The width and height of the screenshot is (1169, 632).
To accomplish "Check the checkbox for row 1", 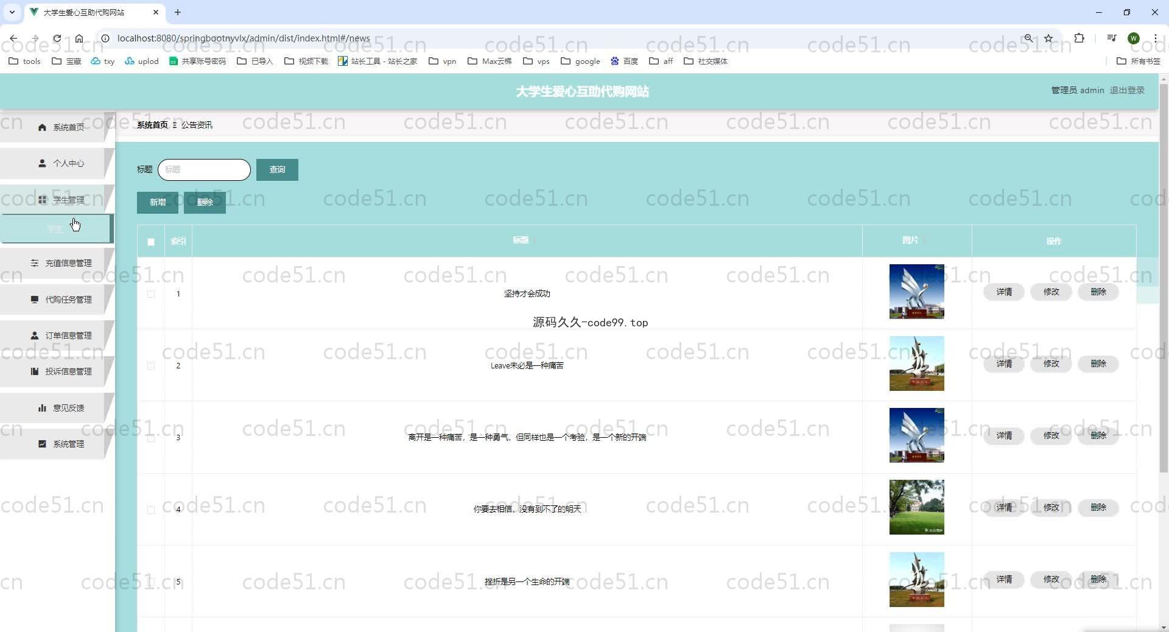I will pos(151,294).
